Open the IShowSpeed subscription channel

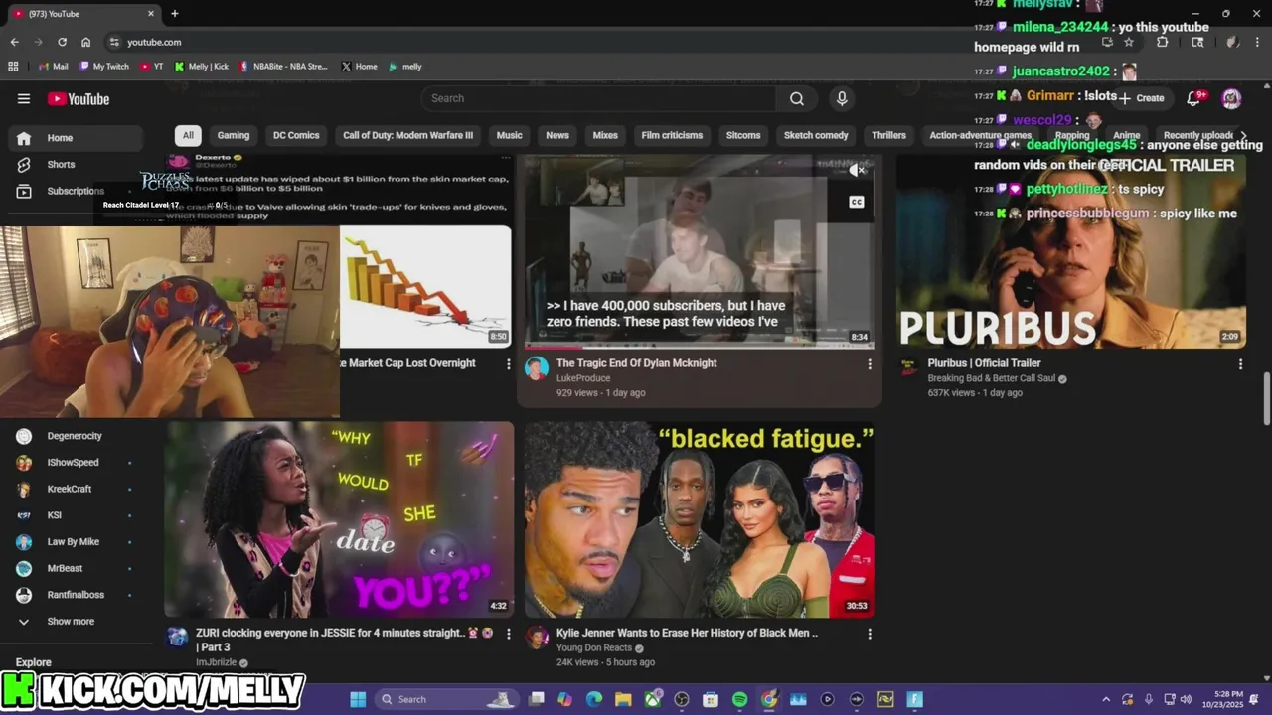(x=72, y=462)
